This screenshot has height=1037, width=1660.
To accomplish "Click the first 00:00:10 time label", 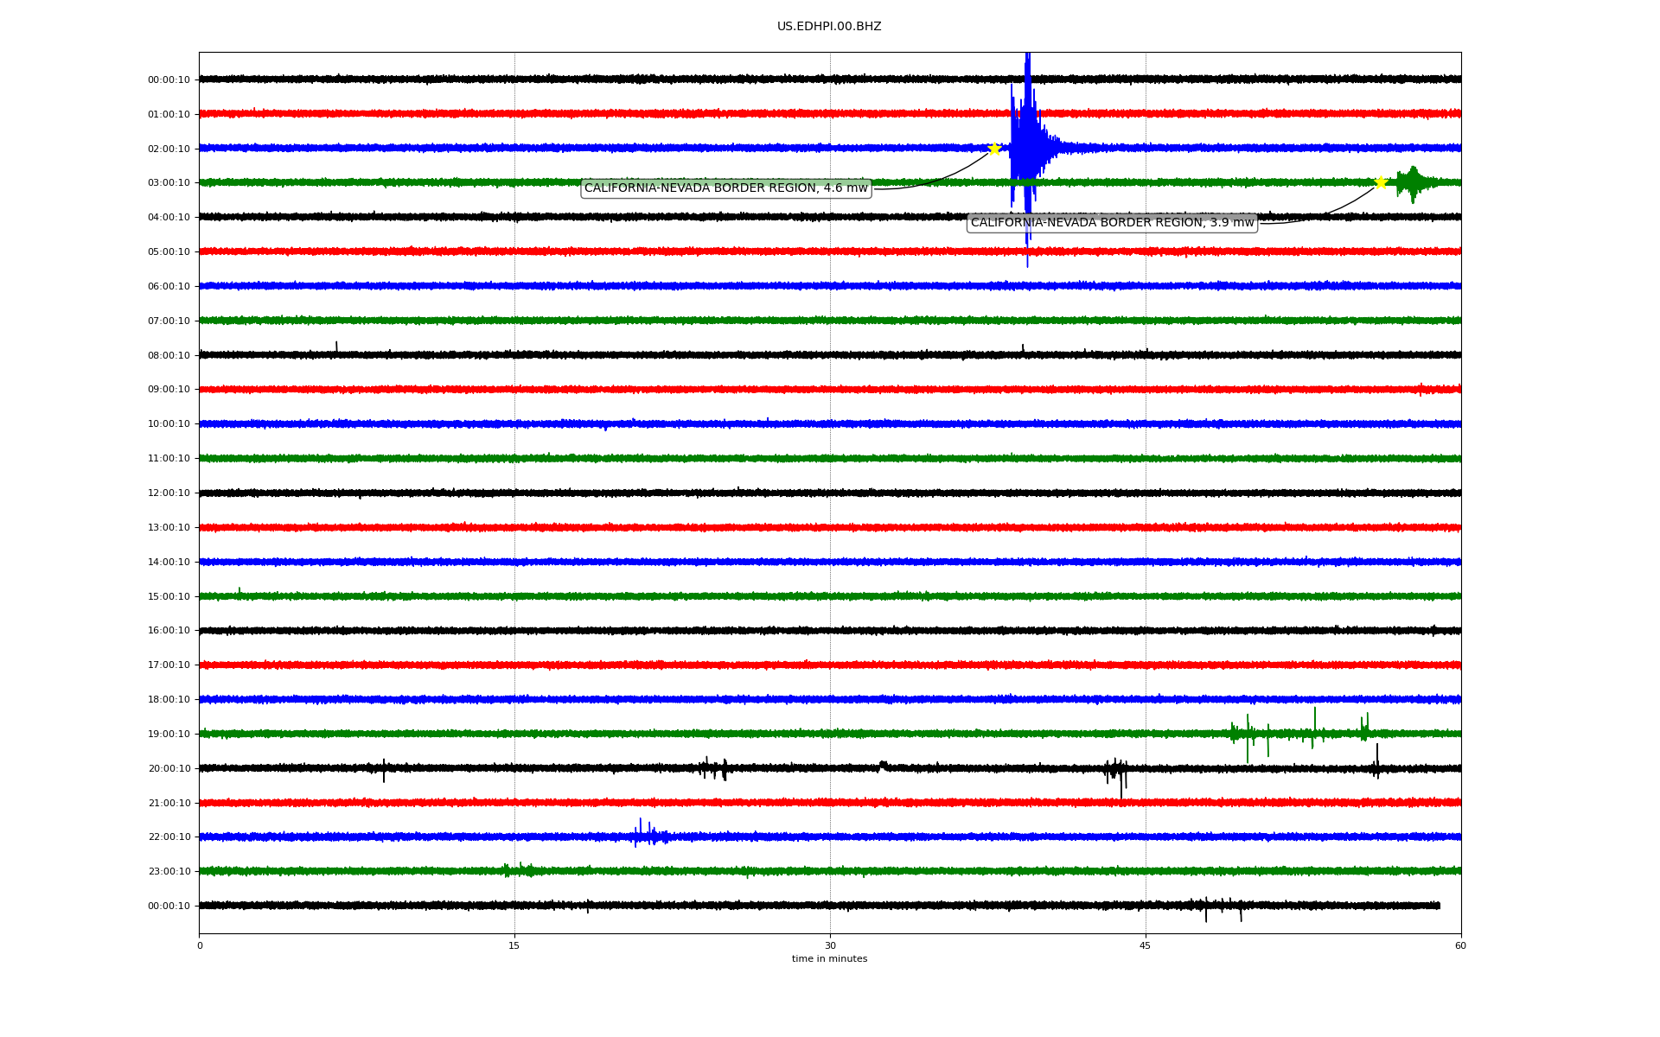I will coord(169,80).
